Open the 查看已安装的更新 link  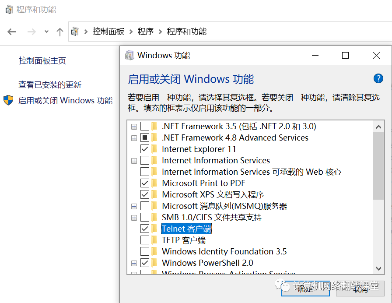50,85
